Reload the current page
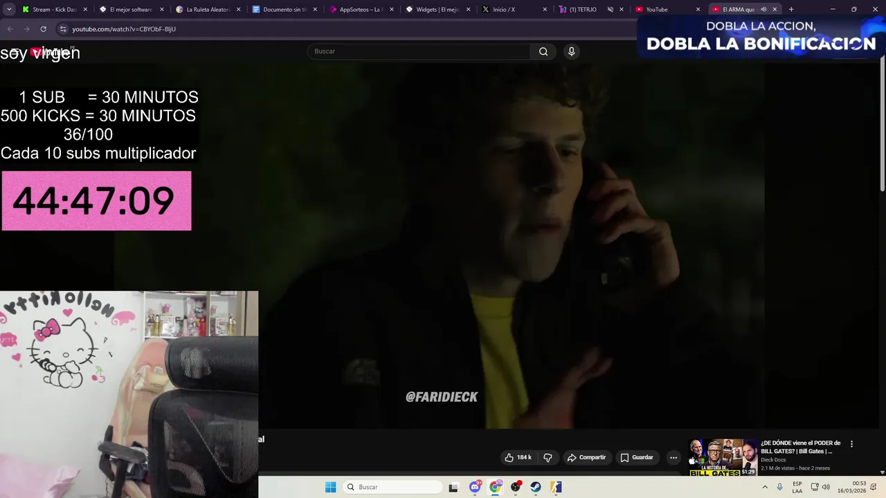 coord(43,29)
